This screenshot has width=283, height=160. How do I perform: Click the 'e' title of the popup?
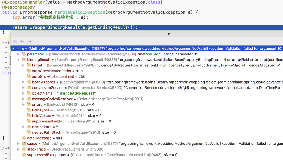click(169, 34)
